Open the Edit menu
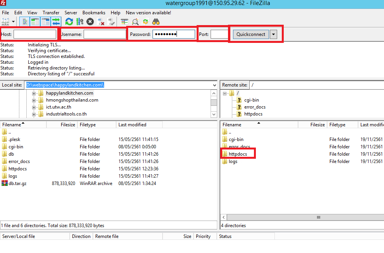Screen dimensions: 384x253 [18, 13]
